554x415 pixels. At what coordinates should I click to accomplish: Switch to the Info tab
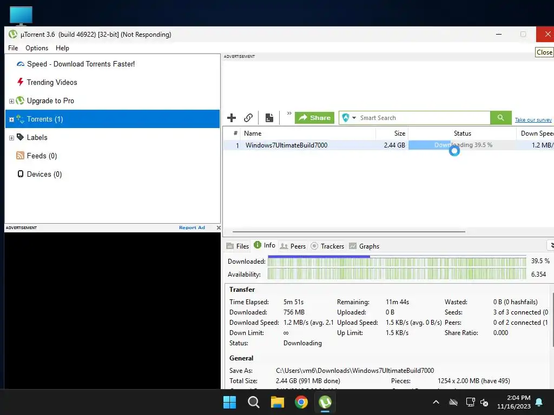[265, 245]
